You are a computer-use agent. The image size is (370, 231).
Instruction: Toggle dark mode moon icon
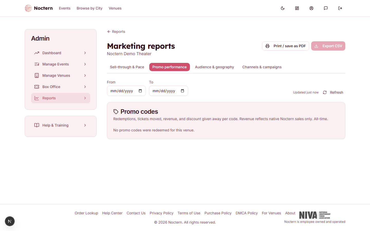283,8
